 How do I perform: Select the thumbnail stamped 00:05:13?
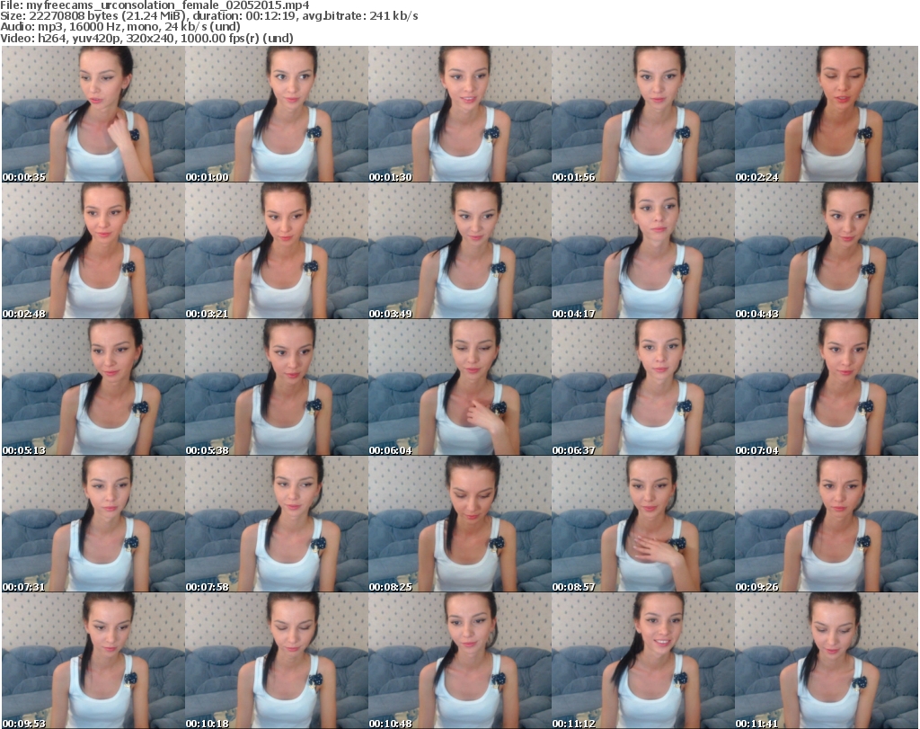pyautogui.click(x=93, y=387)
